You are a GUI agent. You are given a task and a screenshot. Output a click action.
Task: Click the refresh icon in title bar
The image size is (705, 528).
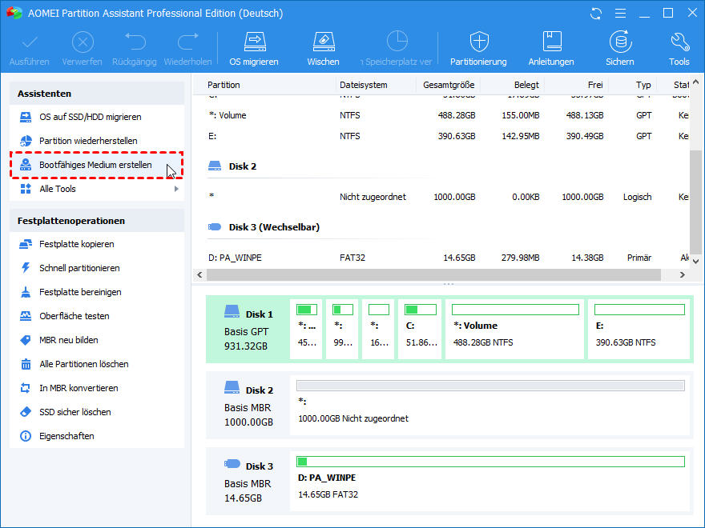(x=595, y=14)
